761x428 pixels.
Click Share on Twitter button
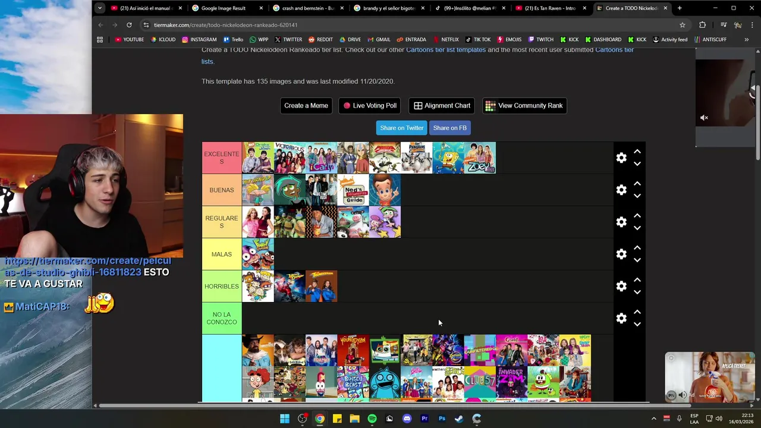(402, 128)
